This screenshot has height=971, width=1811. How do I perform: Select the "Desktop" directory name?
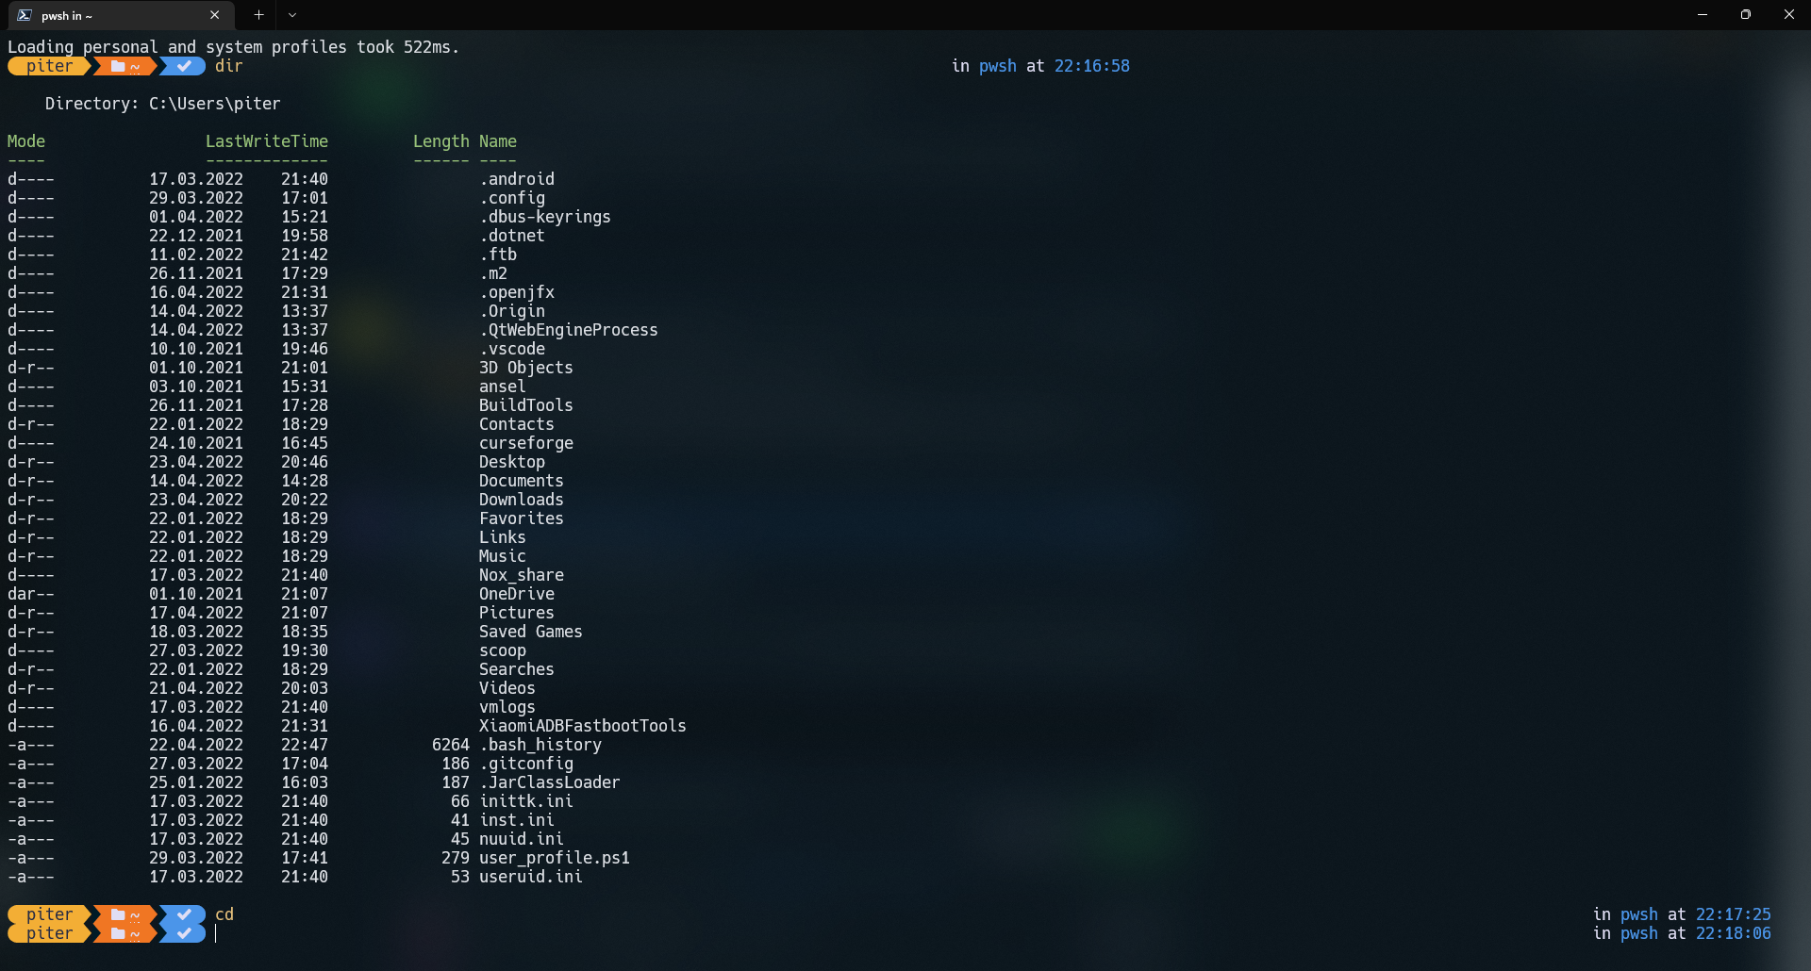coord(511,461)
